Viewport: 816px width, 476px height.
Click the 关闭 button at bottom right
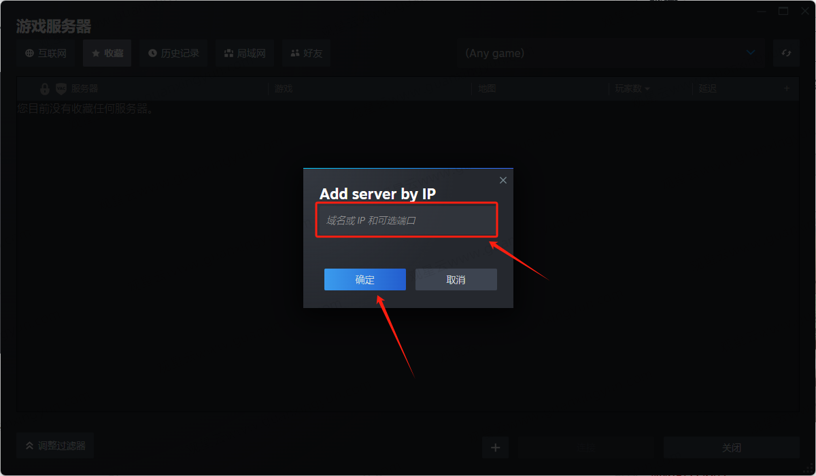point(731,448)
